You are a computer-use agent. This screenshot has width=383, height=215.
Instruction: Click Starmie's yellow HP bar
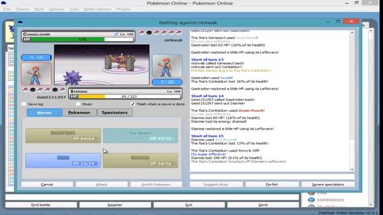92,97
